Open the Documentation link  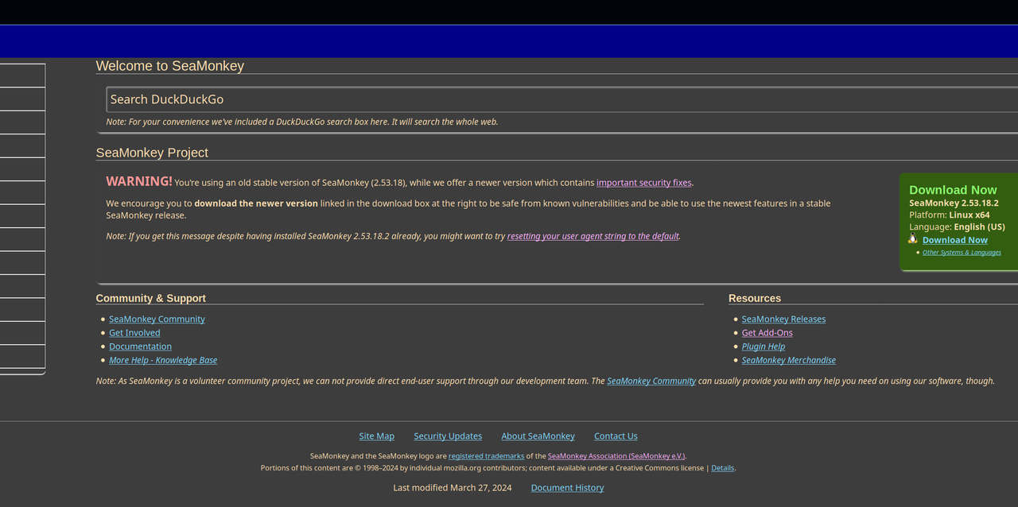(140, 346)
